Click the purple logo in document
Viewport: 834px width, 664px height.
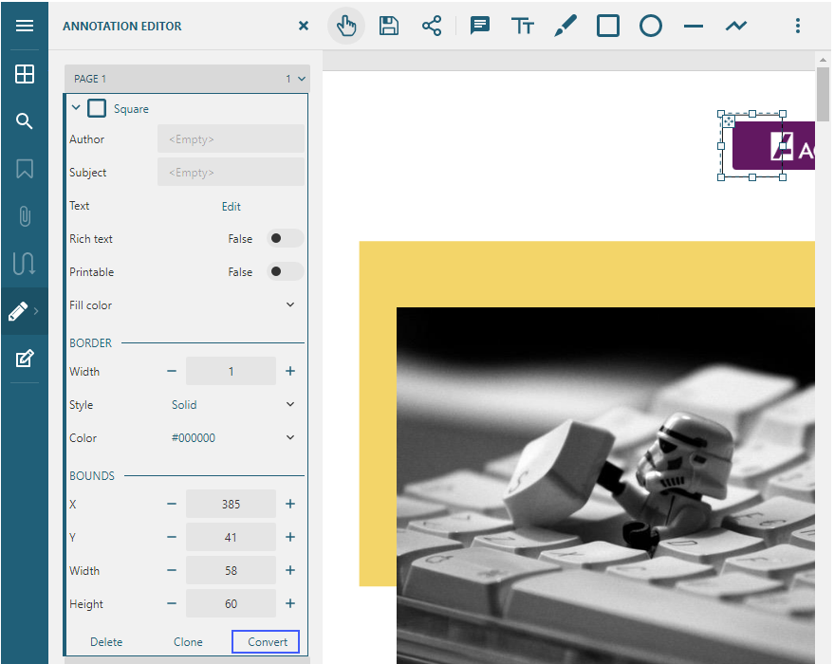tap(773, 146)
